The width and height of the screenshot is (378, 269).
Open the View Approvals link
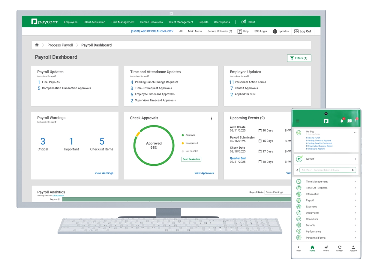pyautogui.click(x=204, y=173)
